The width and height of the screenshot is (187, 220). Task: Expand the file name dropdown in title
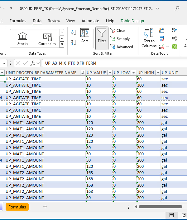(x=158, y=8)
